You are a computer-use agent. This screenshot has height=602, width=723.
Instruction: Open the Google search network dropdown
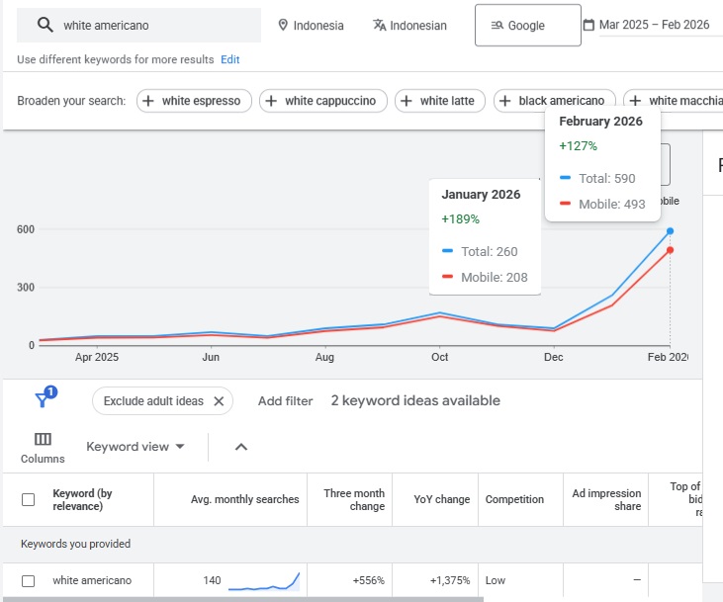527,25
